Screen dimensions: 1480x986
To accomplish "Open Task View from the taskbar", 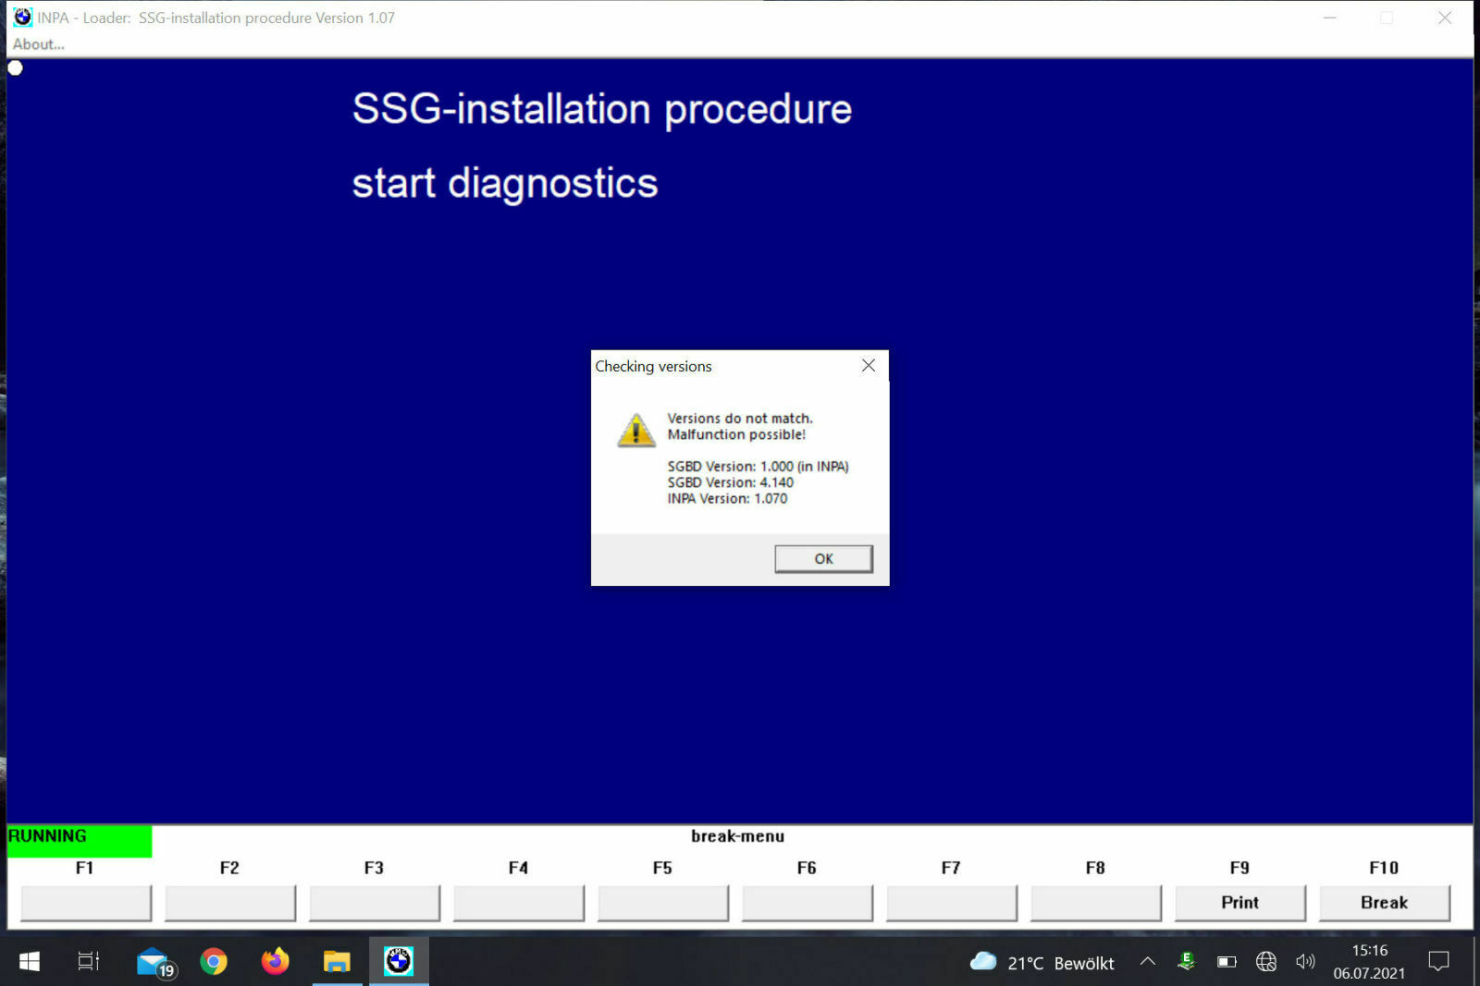I will [88, 962].
